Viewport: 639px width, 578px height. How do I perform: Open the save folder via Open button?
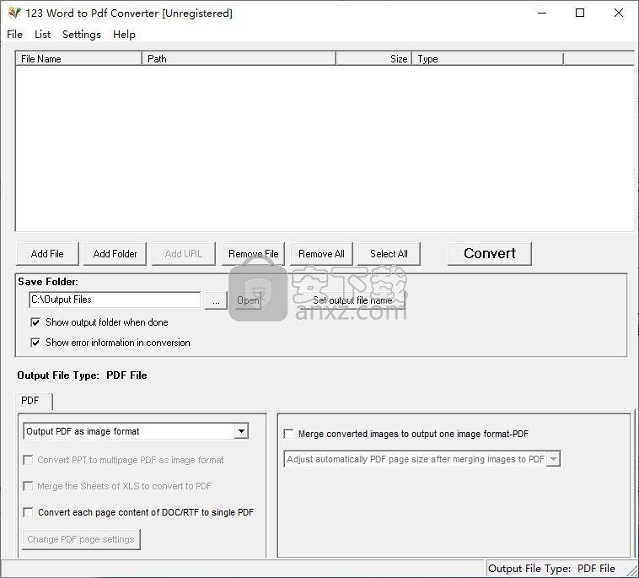click(x=248, y=300)
